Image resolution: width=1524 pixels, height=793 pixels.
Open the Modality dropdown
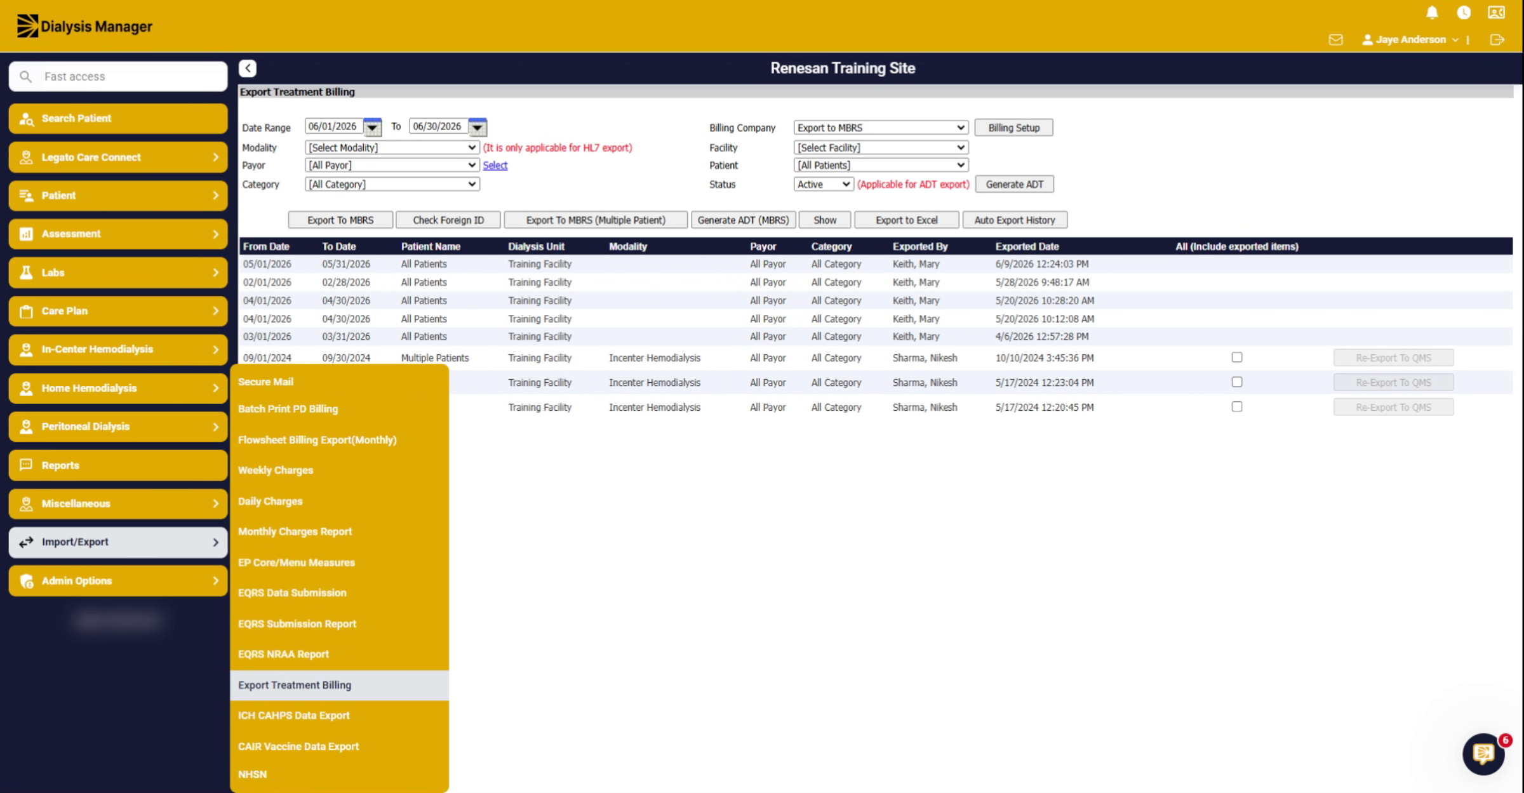(x=392, y=147)
